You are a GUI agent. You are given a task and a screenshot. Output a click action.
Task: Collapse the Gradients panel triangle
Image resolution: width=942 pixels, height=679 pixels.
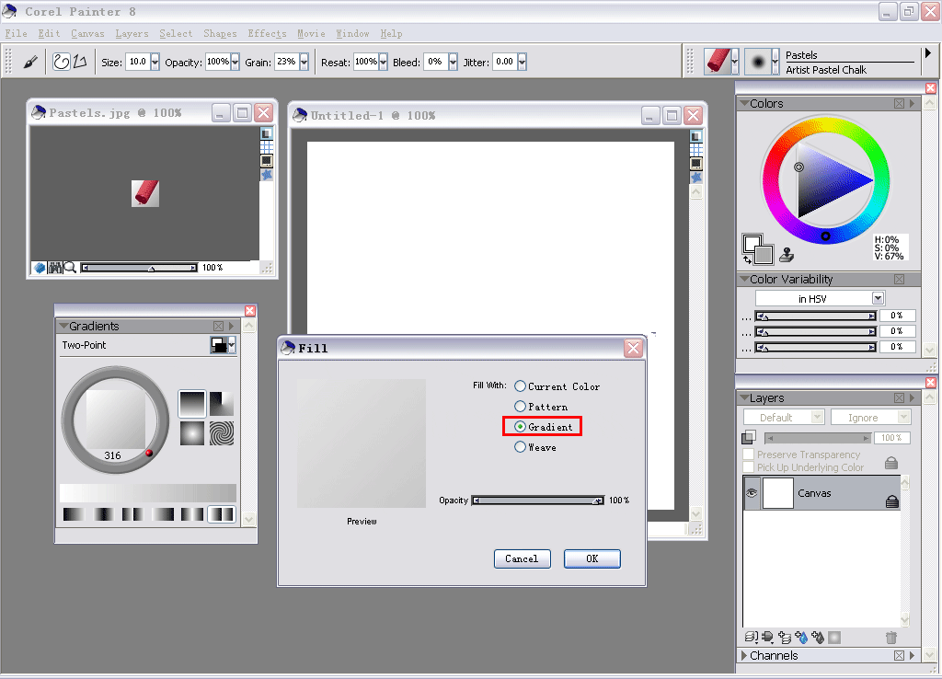(x=63, y=326)
